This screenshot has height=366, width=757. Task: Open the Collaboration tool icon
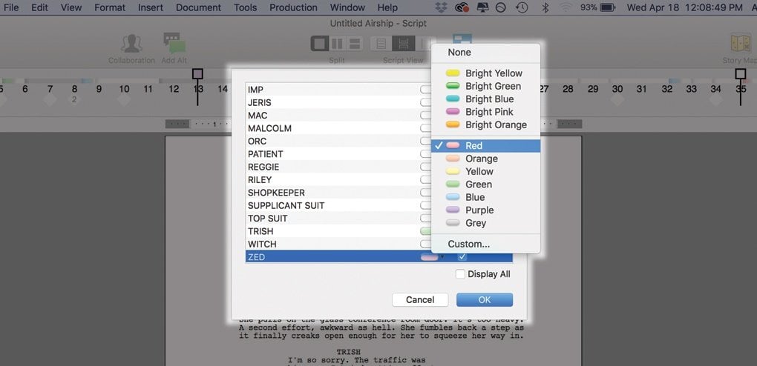pos(131,44)
